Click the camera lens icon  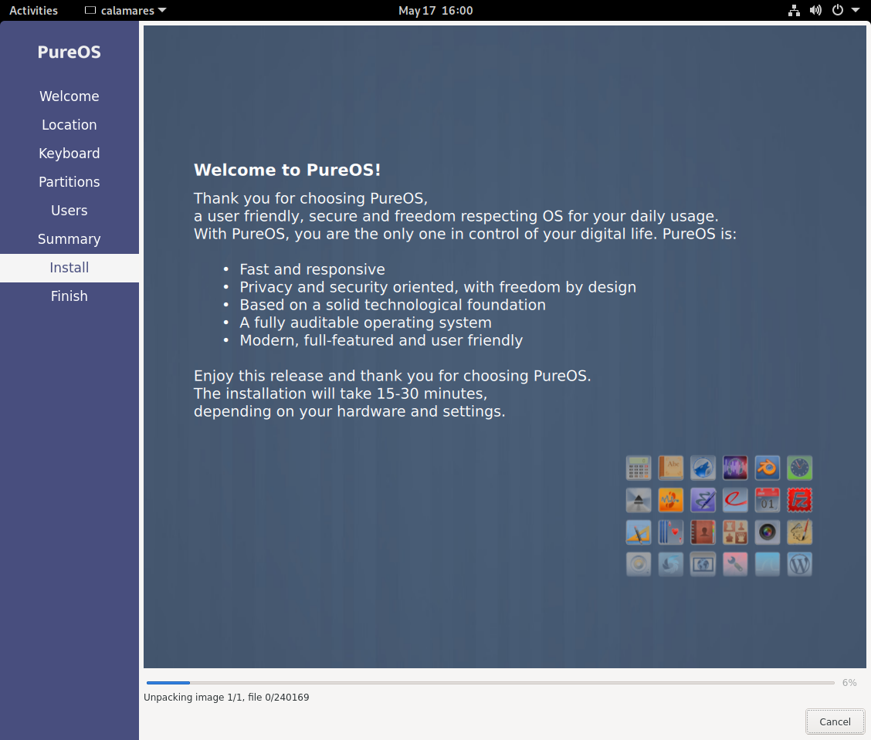(x=768, y=532)
